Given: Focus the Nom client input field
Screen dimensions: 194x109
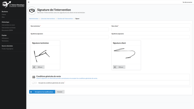Looking at the screenshot, I should click(151, 29).
